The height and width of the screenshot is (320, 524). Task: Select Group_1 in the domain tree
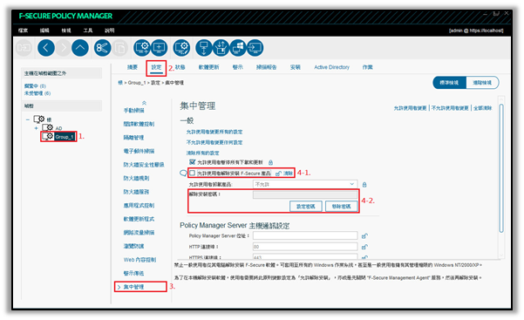coord(65,137)
